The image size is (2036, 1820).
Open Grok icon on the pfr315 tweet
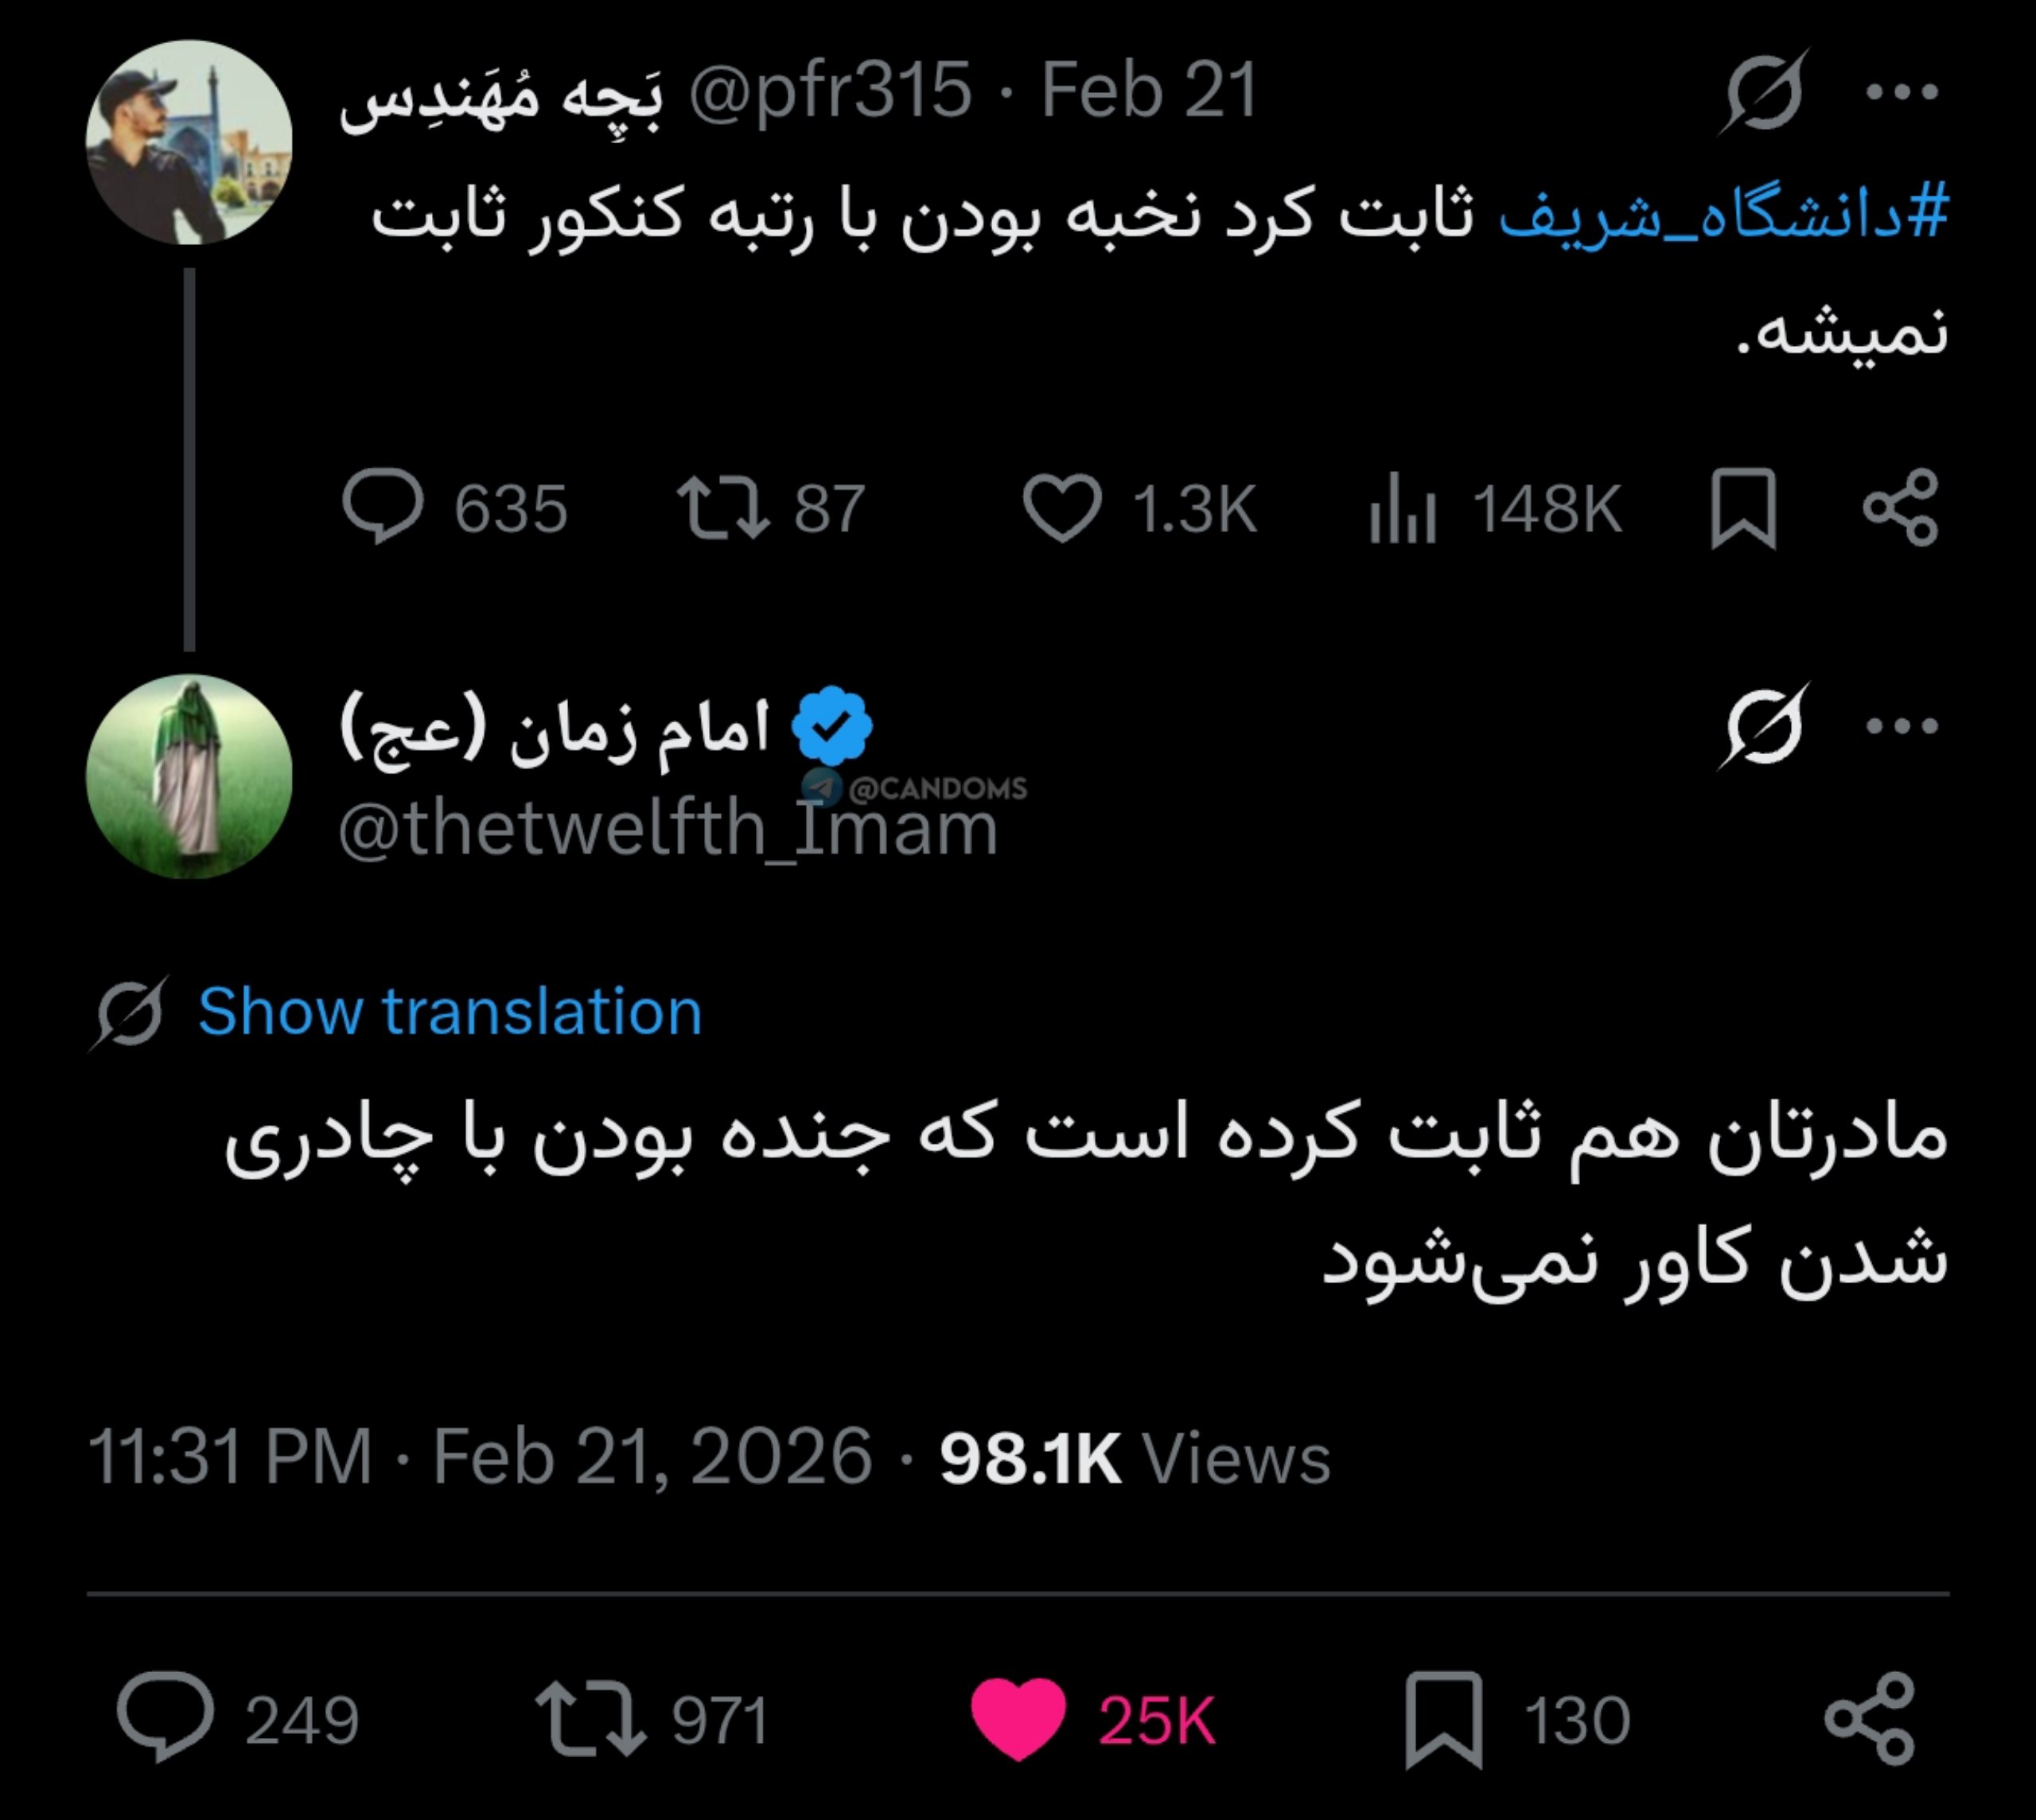[x=1764, y=92]
